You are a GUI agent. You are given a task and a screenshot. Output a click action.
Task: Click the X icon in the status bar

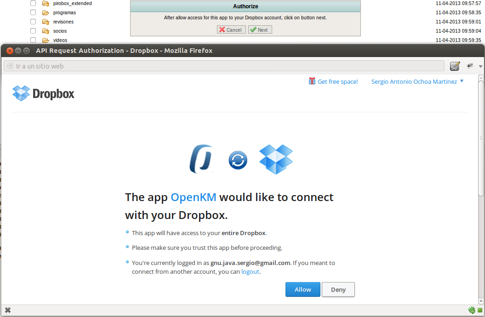8,310
